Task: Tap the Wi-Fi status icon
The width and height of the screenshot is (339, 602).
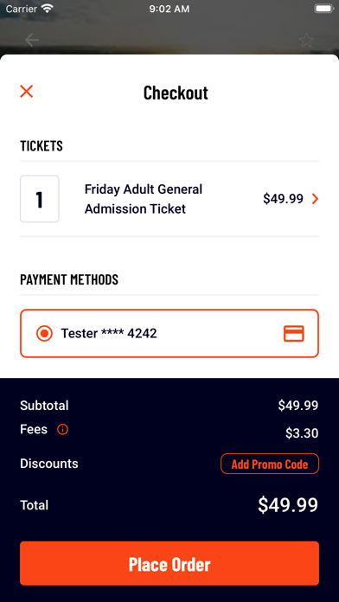Action: 48,9
